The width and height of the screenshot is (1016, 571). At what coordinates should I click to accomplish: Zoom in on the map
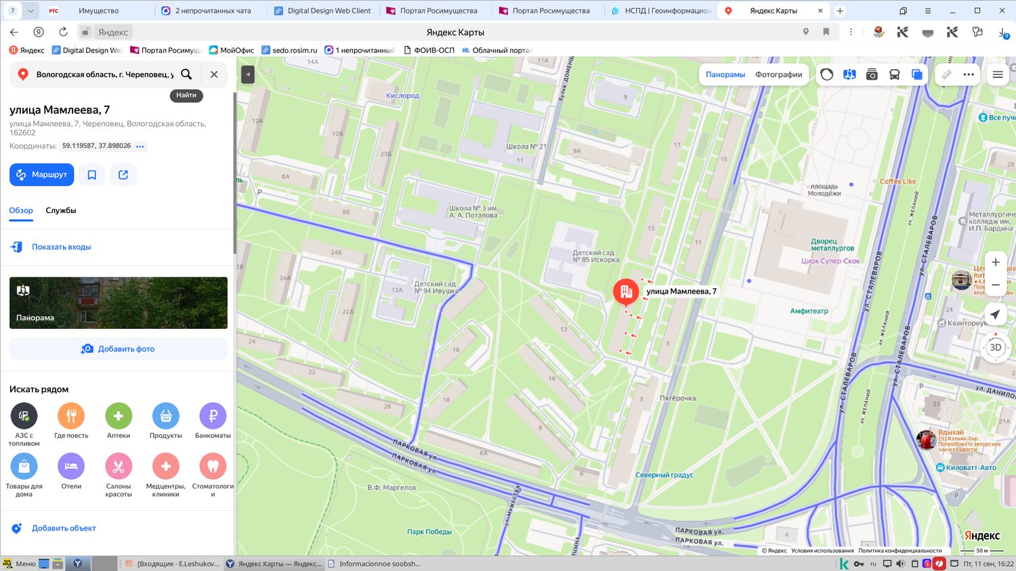click(x=996, y=262)
